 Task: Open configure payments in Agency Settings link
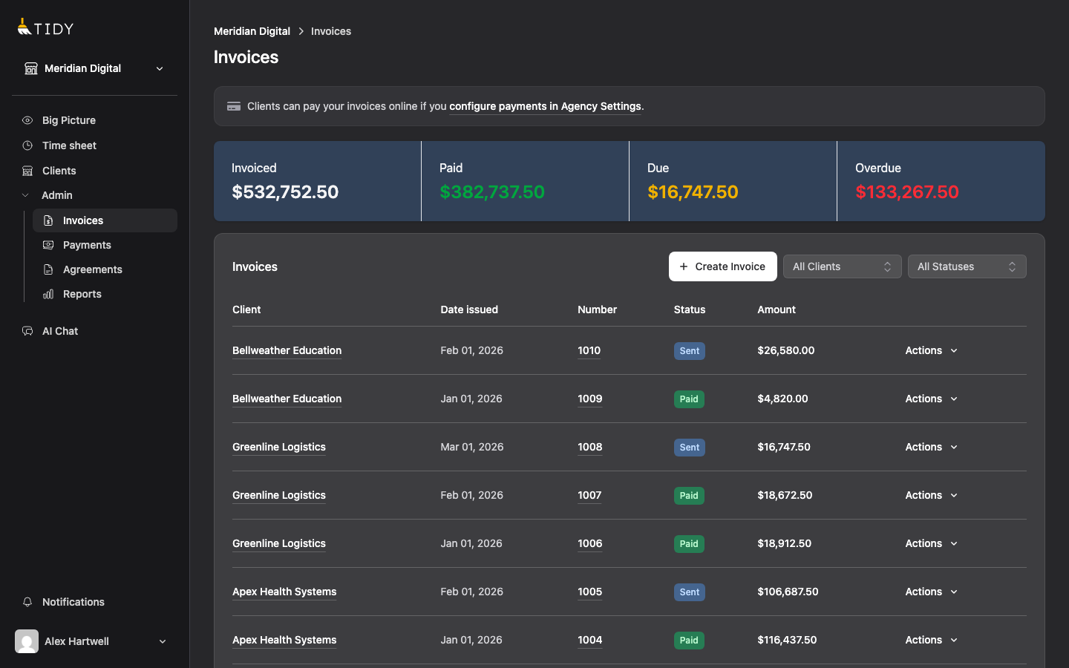[544, 106]
